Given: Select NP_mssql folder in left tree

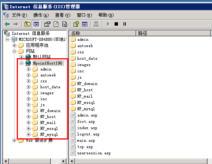Looking at the screenshot, I should click(49, 128).
